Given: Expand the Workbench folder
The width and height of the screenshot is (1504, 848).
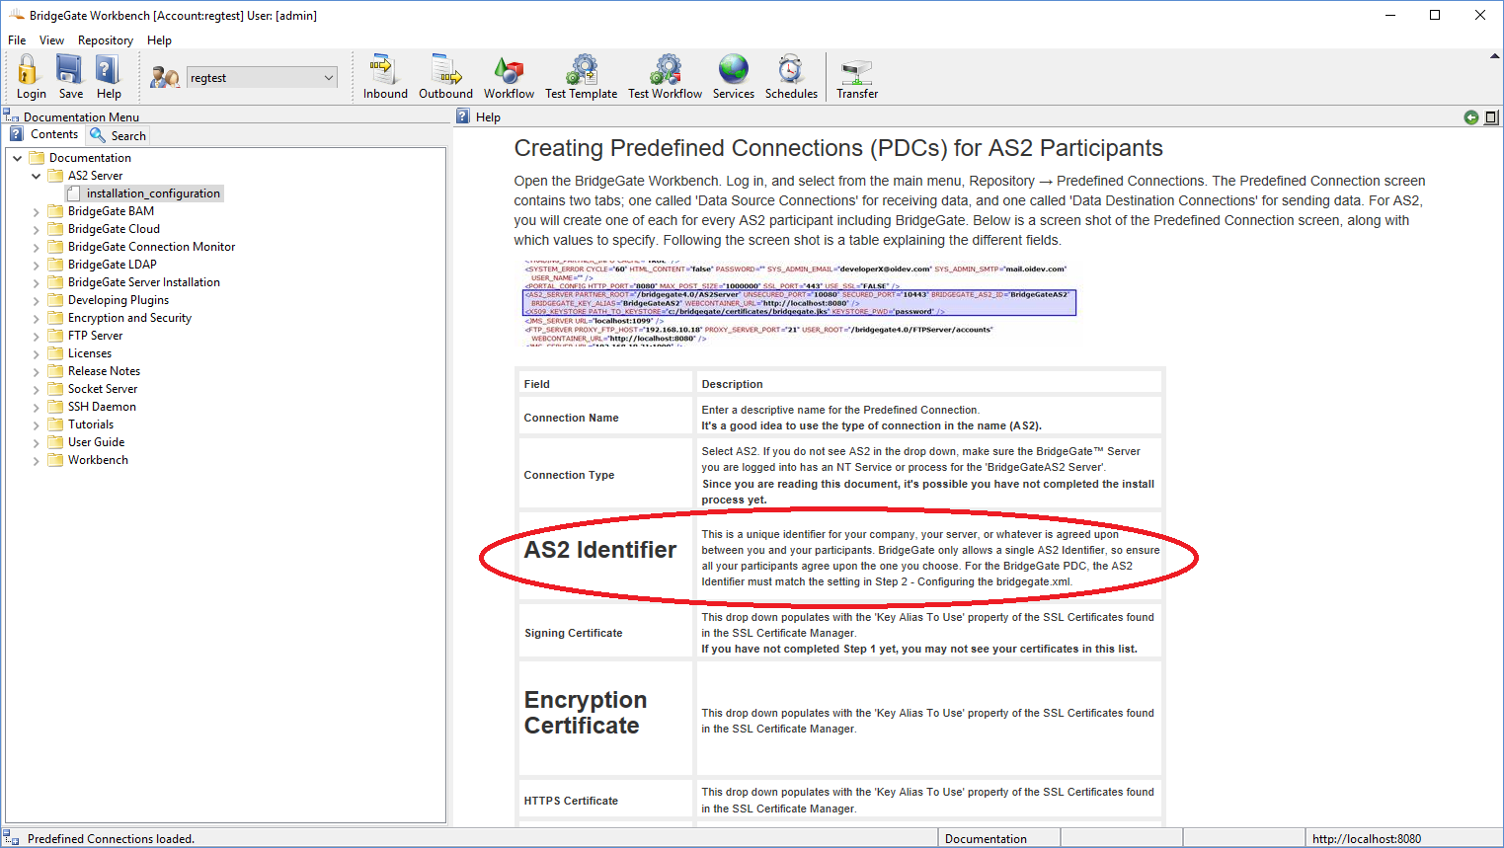Looking at the screenshot, I should point(37,460).
